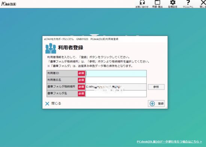Click 閉じる to close the dialog

click(x=53, y=103)
